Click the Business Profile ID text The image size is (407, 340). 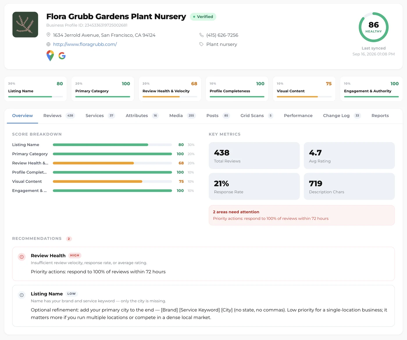87,25
